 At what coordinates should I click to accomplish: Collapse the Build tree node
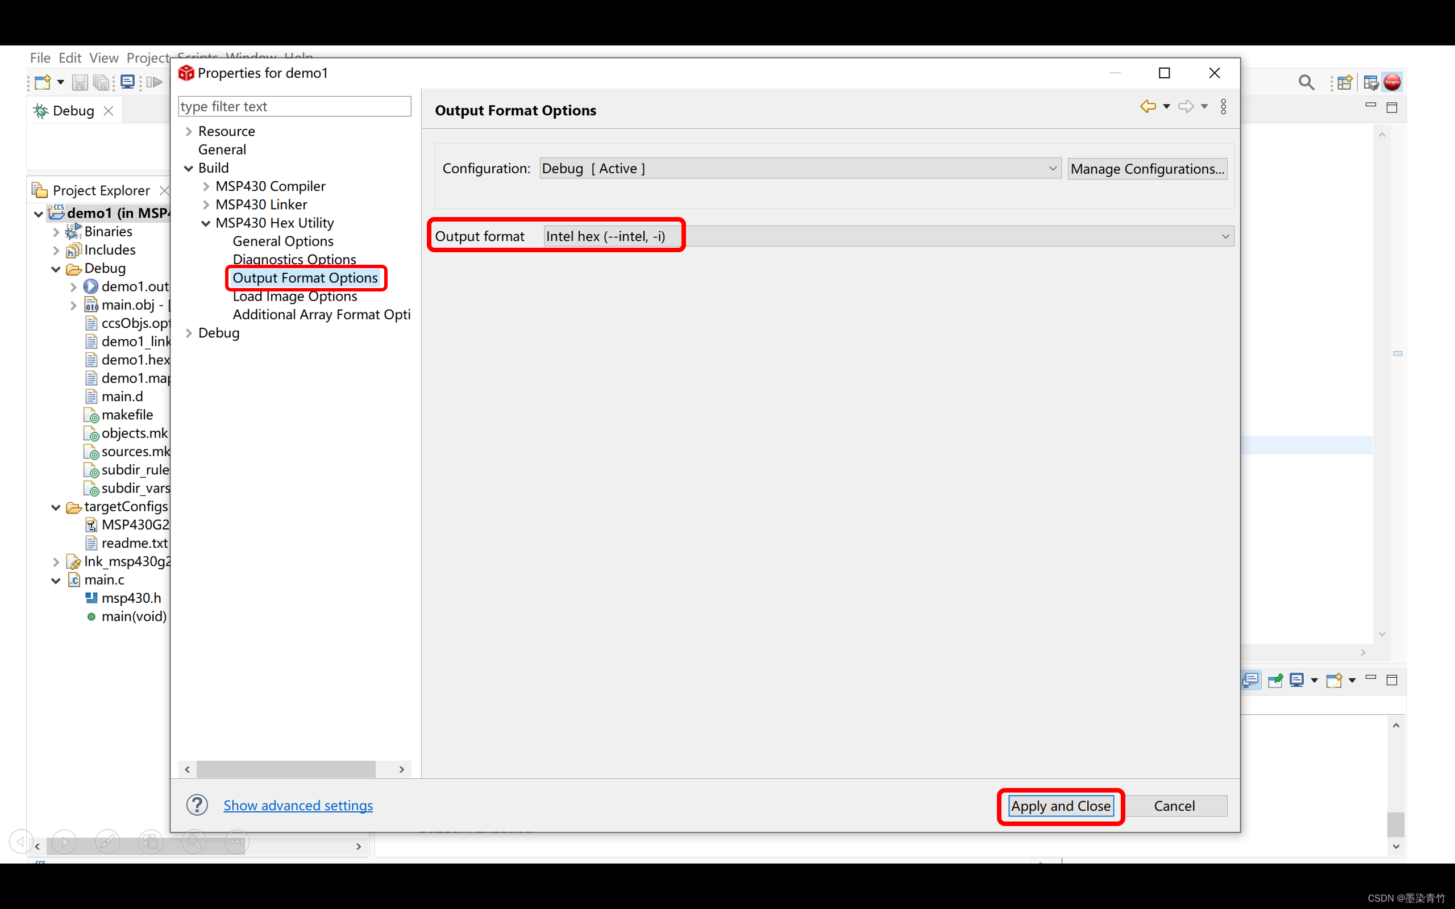(x=189, y=168)
